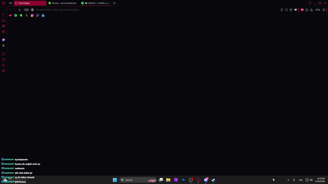Open the volume speaker tray icon
This screenshot has width=328, height=184.
click(x=311, y=180)
